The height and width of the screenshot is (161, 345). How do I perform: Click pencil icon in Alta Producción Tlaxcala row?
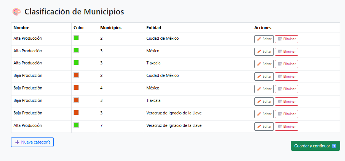pyautogui.click(x=259, y=64)
